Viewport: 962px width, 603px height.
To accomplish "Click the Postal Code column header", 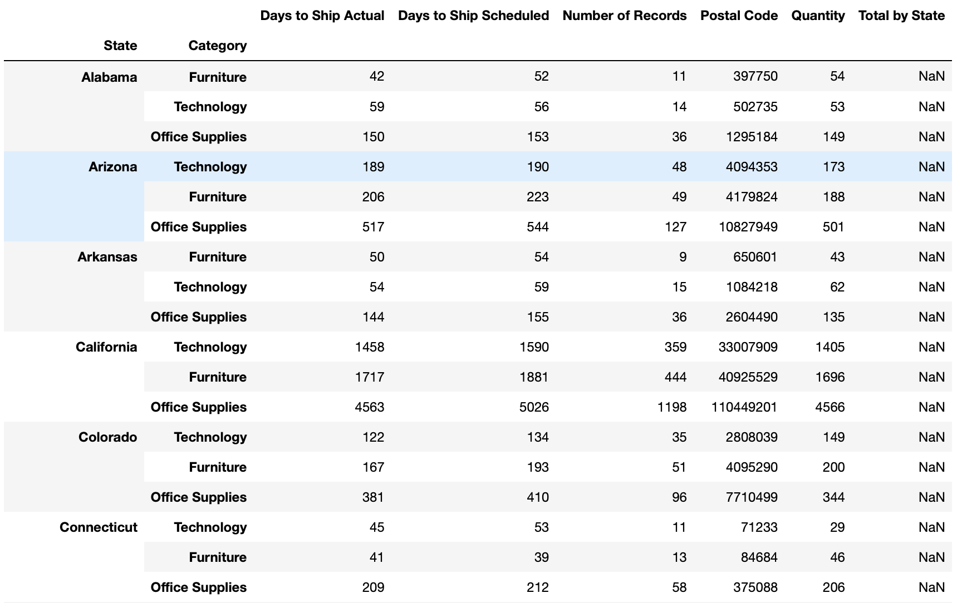I will click(739, 16).
